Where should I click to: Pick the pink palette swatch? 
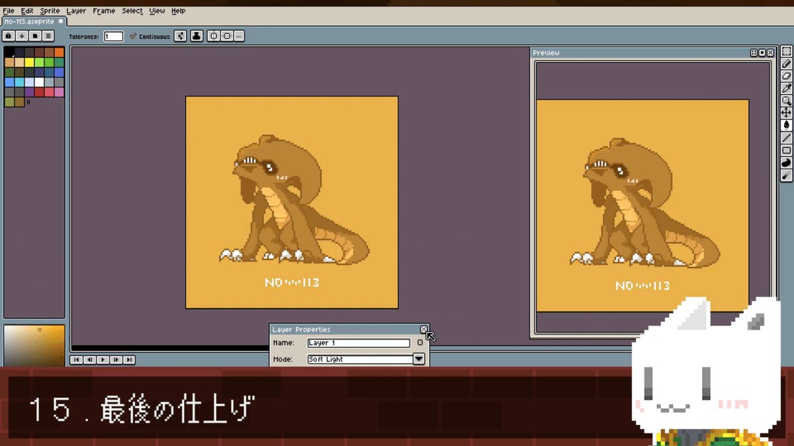[x=59, y=92]
